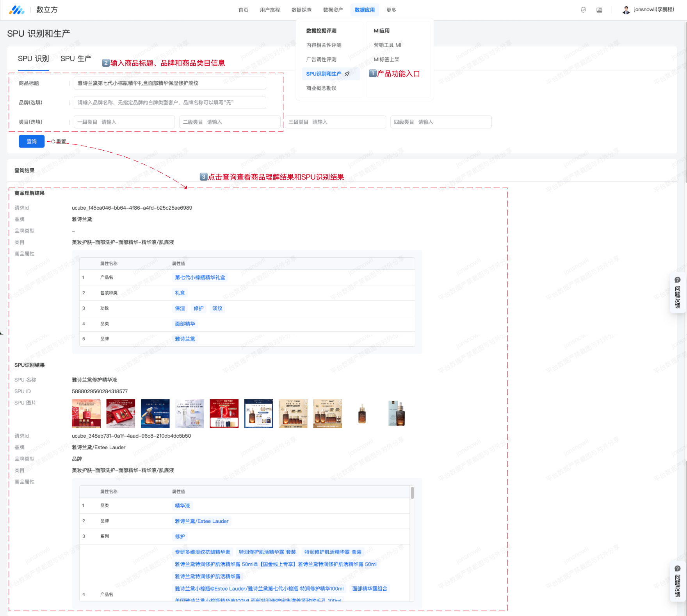This screenshot has width=687, height=616.
Task: Open the 数据应用 nav item
Action: 365,10
